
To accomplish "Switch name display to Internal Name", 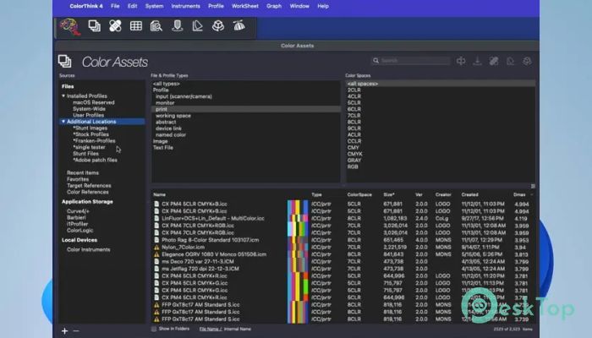I will [x=238, y=329].
